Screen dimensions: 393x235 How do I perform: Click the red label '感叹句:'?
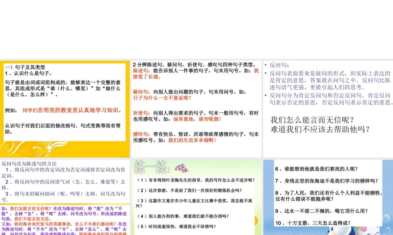[141, 134]
